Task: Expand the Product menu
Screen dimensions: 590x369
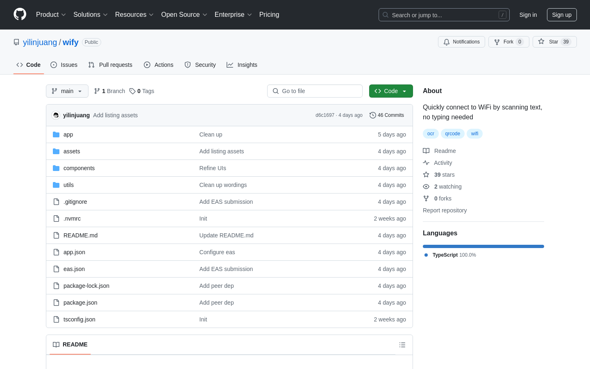Action: click(x=51, y=15)
